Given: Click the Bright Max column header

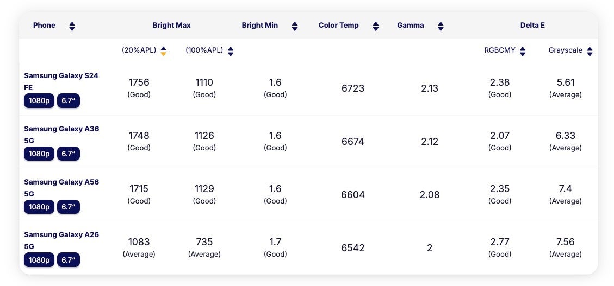Looking at the screenshot, I should click(171, 26).
